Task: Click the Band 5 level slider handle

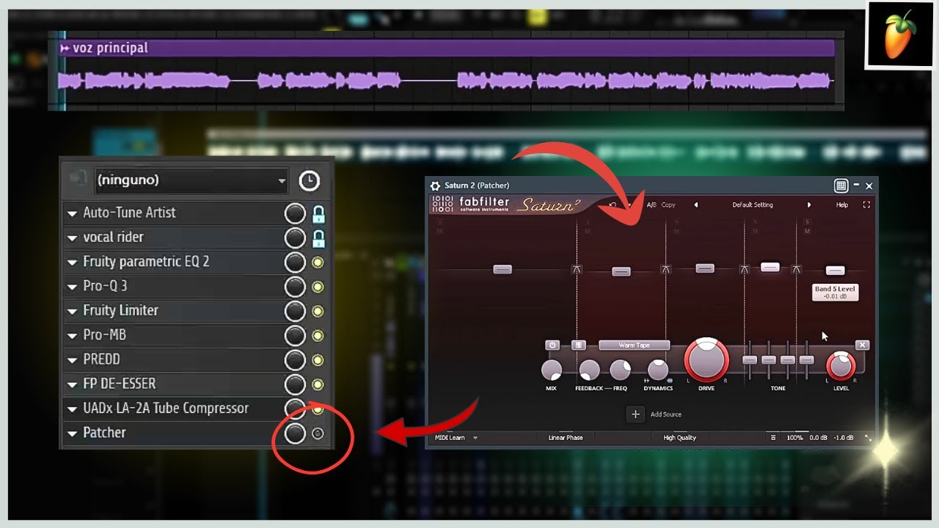Action: point(836,271)
